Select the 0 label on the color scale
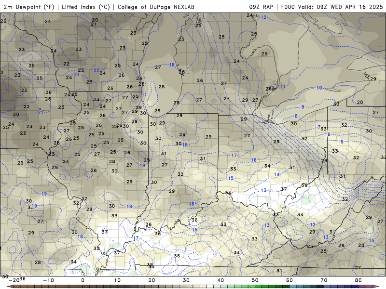Image resolution: width=386 pixels, height=289 pixels. coord(83,280)
